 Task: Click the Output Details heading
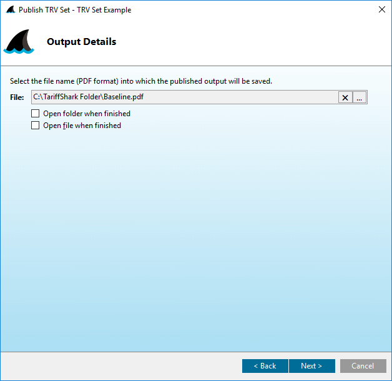tap(81, 42)
